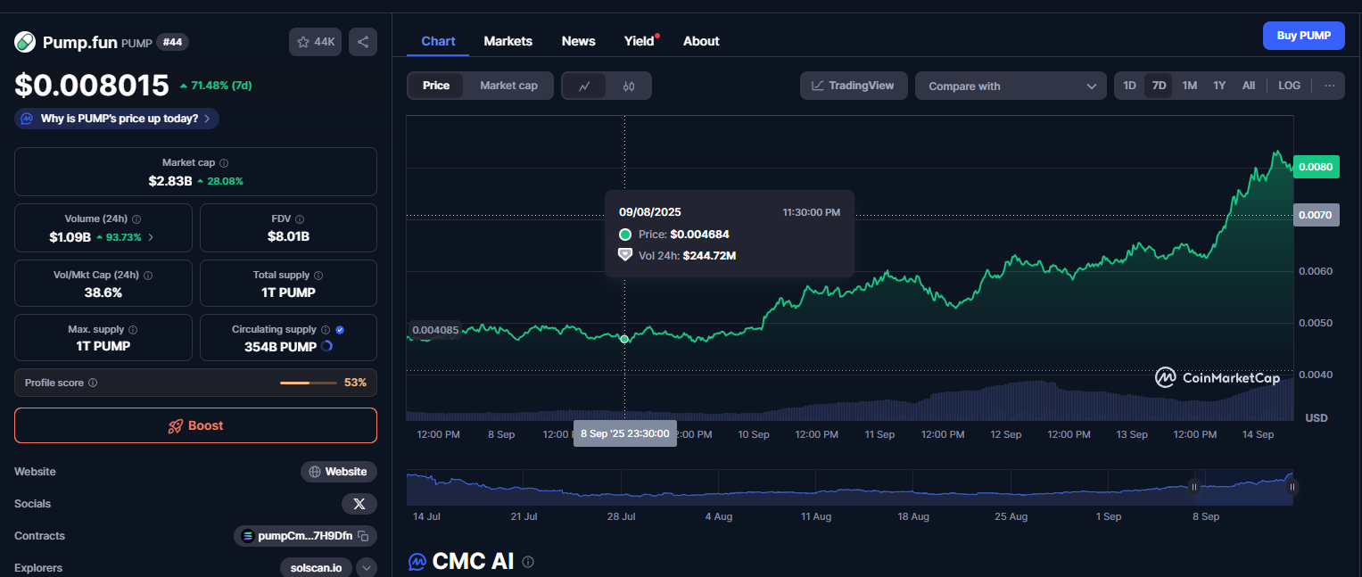Click the Buy PUMP button
The width and height of the screenshot is (1362, 577).
[1303, 36]
